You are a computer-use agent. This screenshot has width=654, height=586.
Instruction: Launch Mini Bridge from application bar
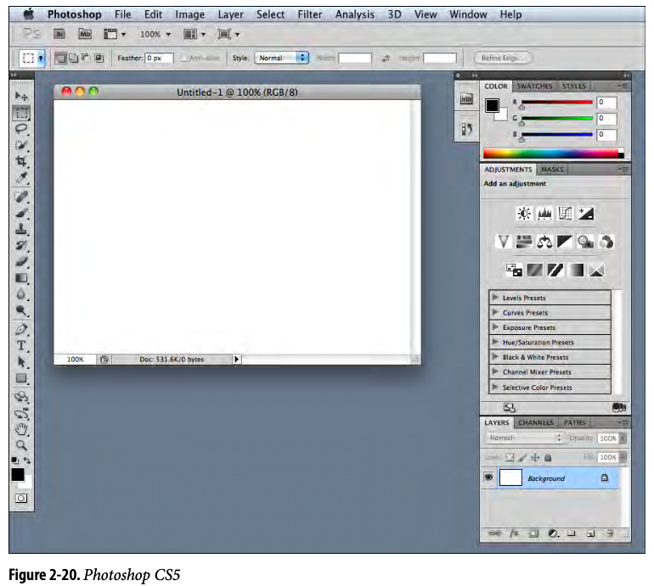pos(85,34)
